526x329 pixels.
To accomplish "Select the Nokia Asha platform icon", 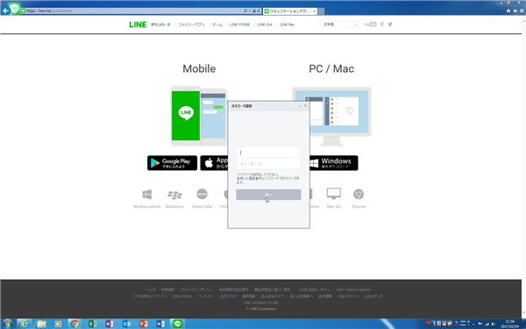I will click(x=202, y=194).
